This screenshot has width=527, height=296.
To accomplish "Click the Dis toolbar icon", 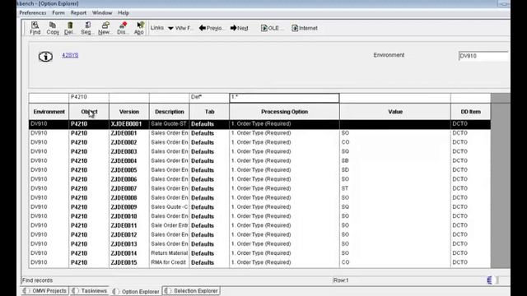I will click(122, 28).
